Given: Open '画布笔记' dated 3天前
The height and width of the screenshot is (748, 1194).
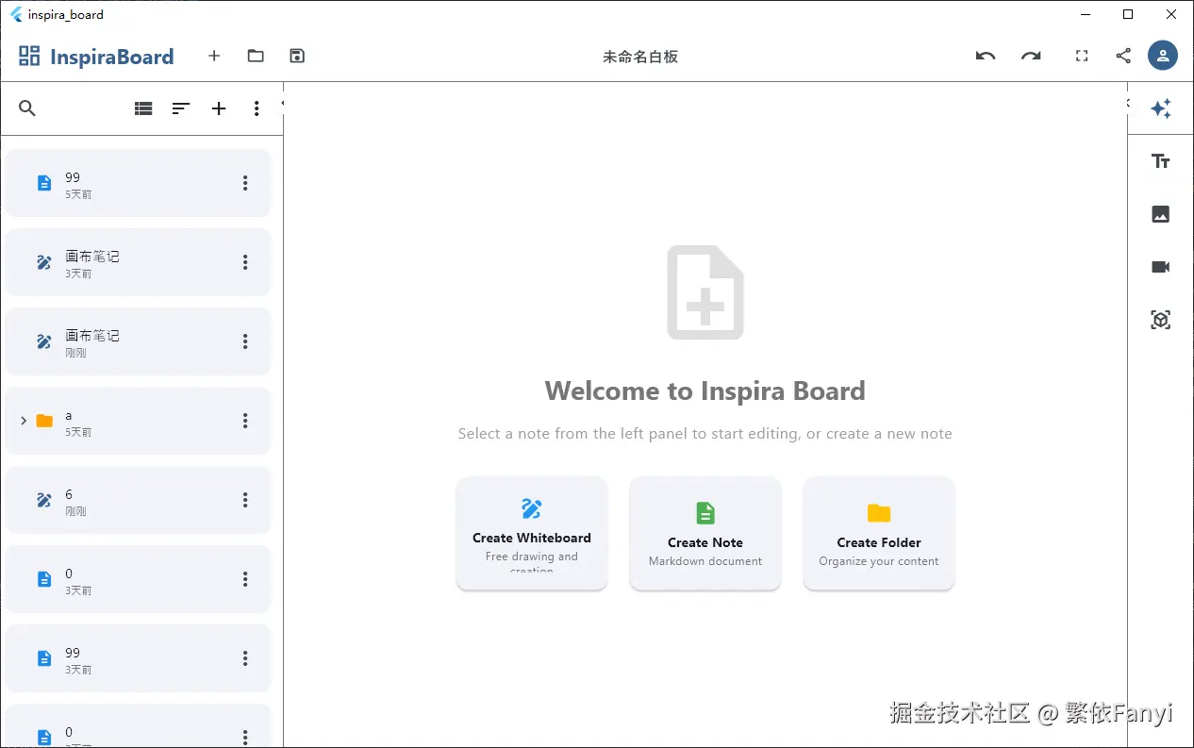Looking at the screenshot, I should tap(139, 262).
